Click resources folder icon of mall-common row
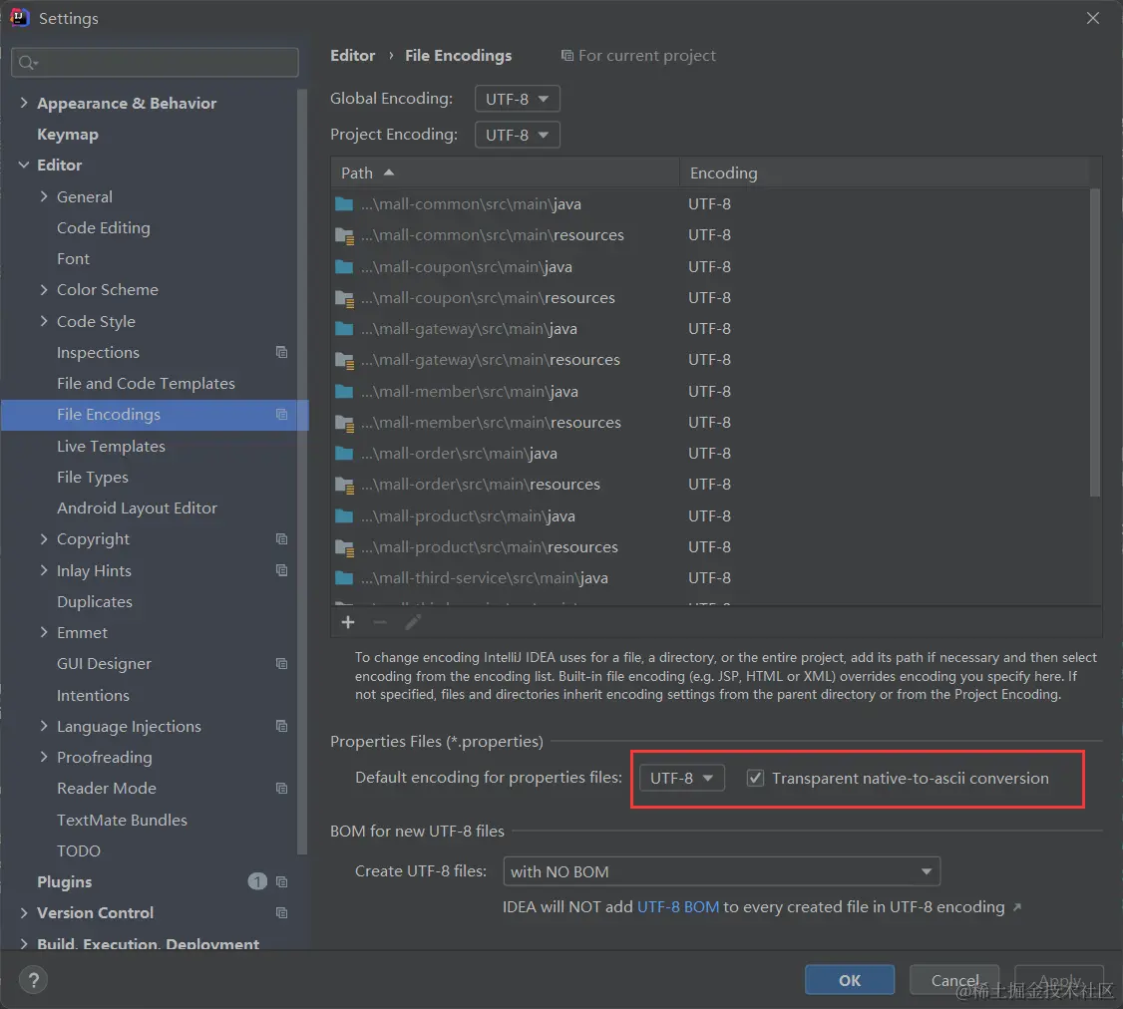The image size is (1123, 1009). pyautogui.click(x=344, y=235)
